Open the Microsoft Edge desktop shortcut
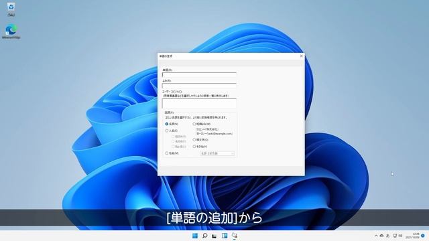 [x=11, y=31]
